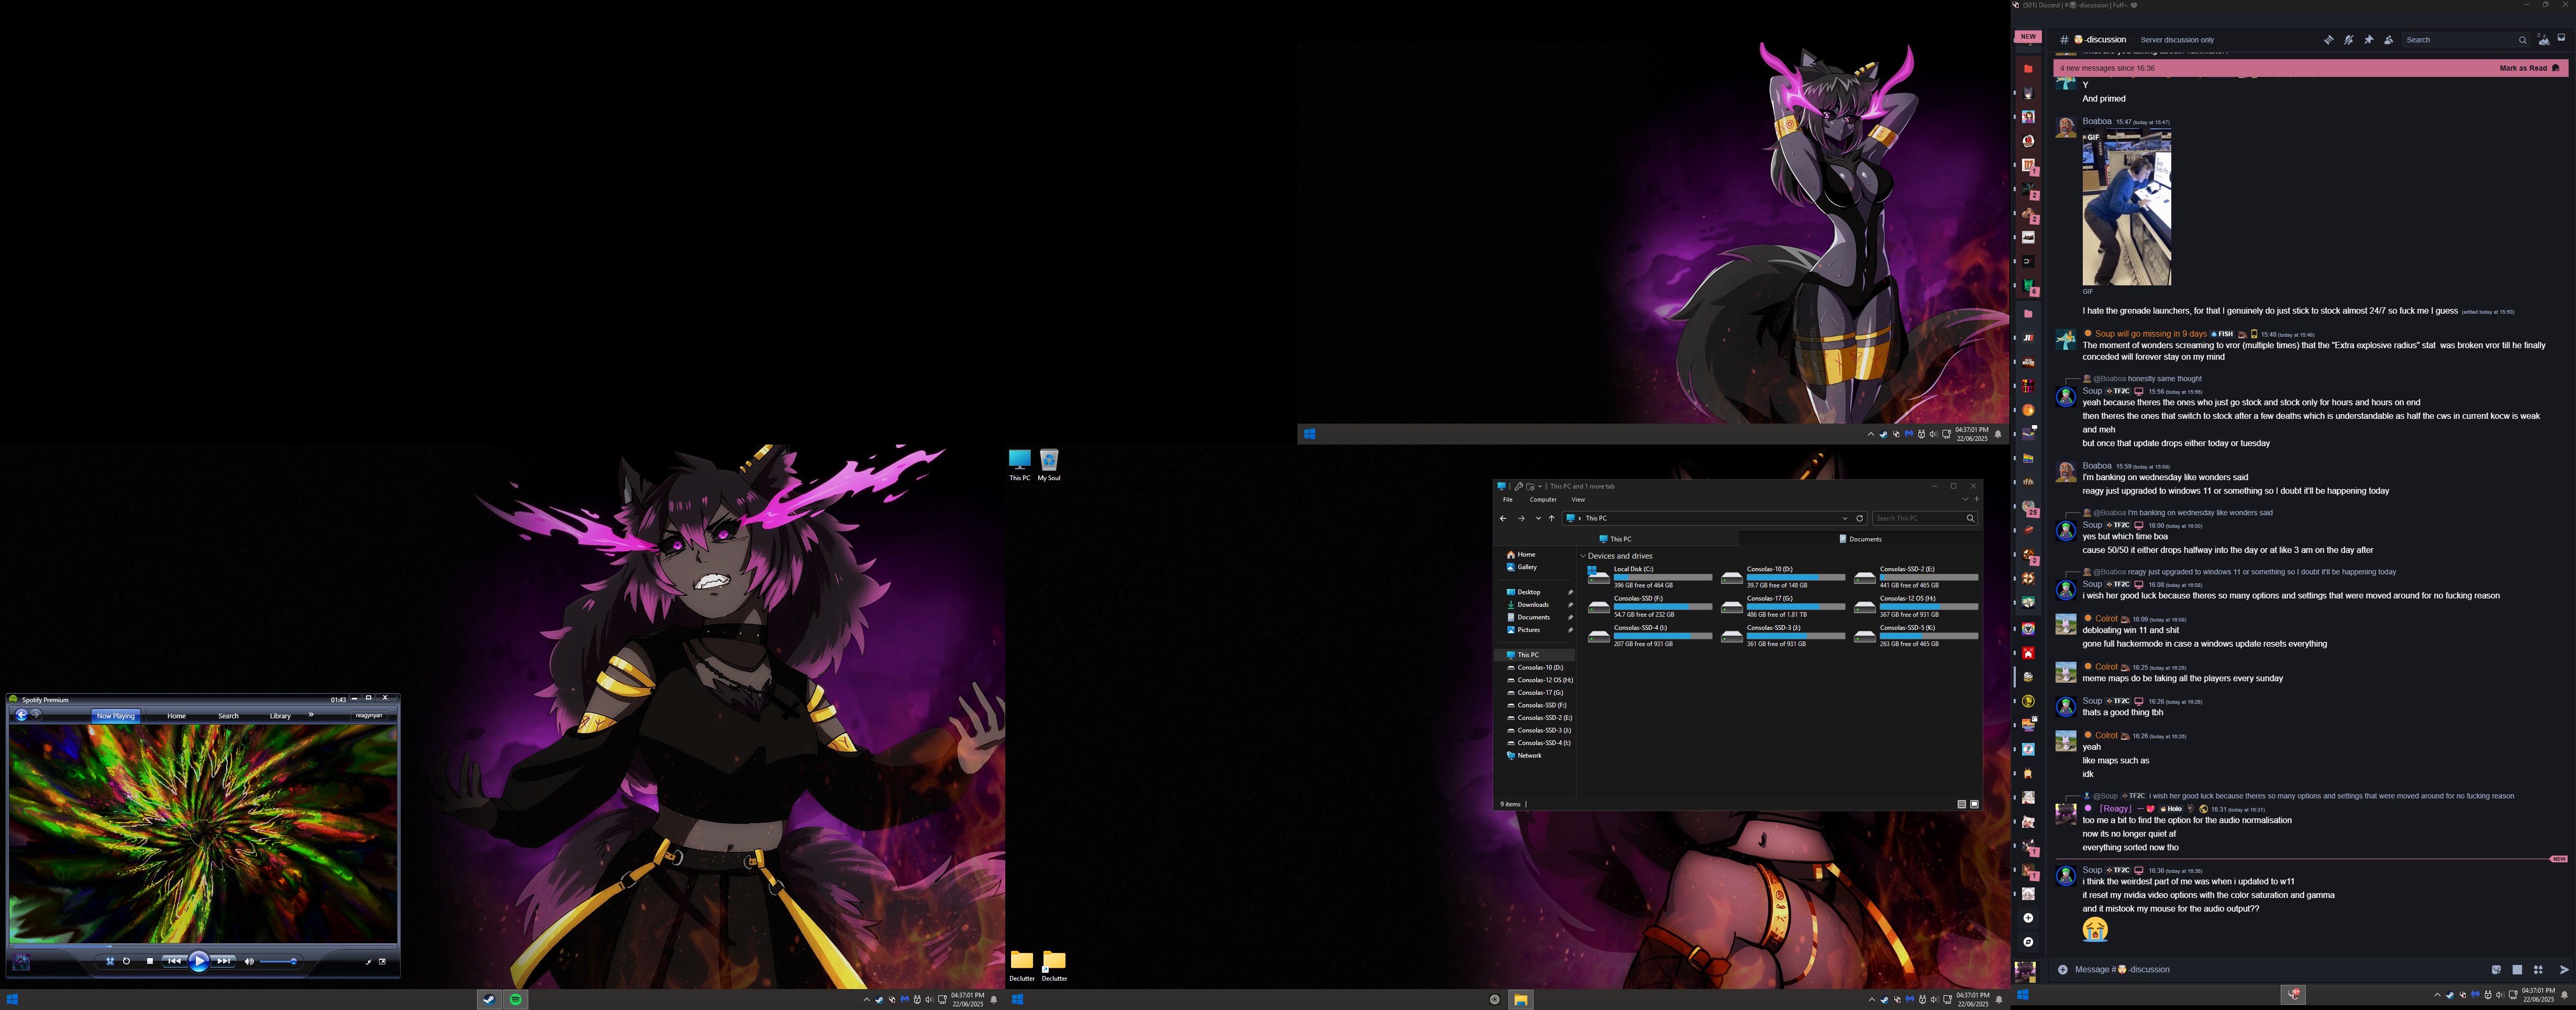
Task: Adjust the Spotify volume slider
Action: pyautogui.click(x=278, y=962)
